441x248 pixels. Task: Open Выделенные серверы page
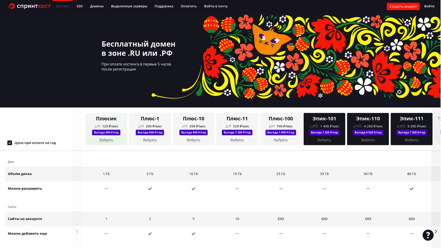129,6
